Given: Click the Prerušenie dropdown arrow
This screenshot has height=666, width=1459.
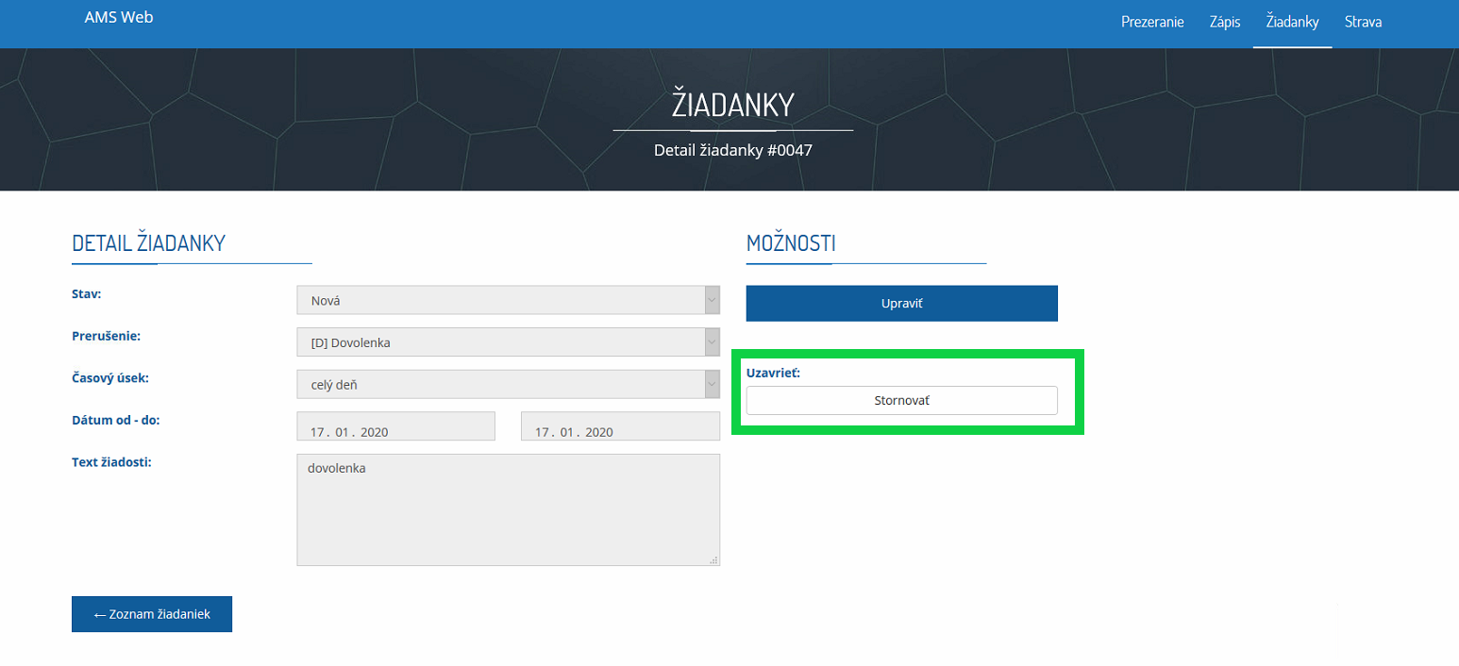Looking at the screenshot, I should pyautogui.click(x=712, y=342).
